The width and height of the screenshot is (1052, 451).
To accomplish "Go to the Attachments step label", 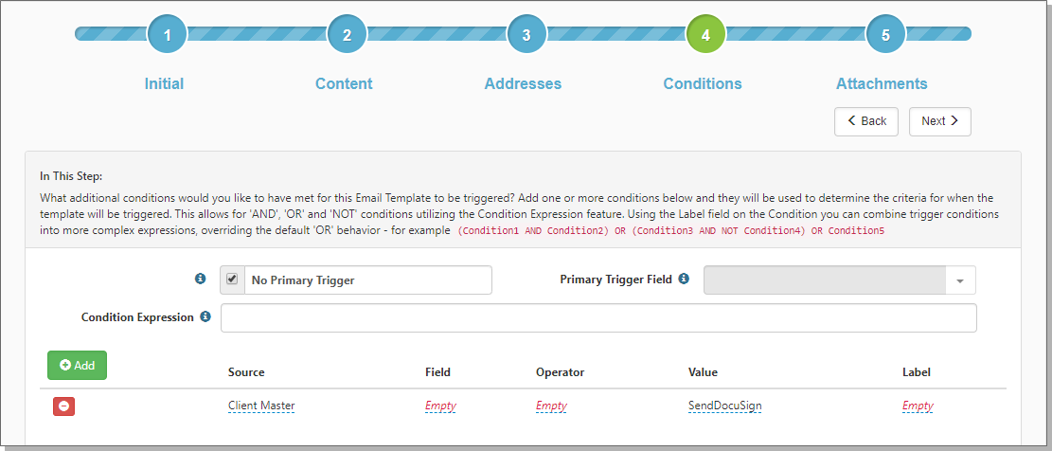I will click(882, 84).
